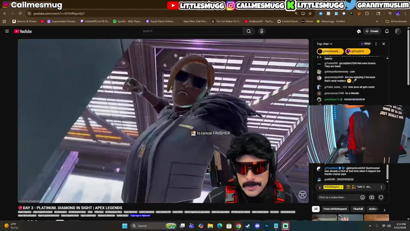Show hidden tray icons chevron
Viewport: 410px width, 231px height.
[x=370, y=226]
